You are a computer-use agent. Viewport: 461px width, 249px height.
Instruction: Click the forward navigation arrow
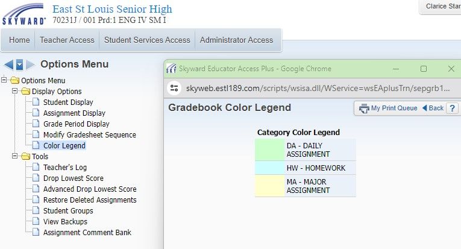pos(30,65)
